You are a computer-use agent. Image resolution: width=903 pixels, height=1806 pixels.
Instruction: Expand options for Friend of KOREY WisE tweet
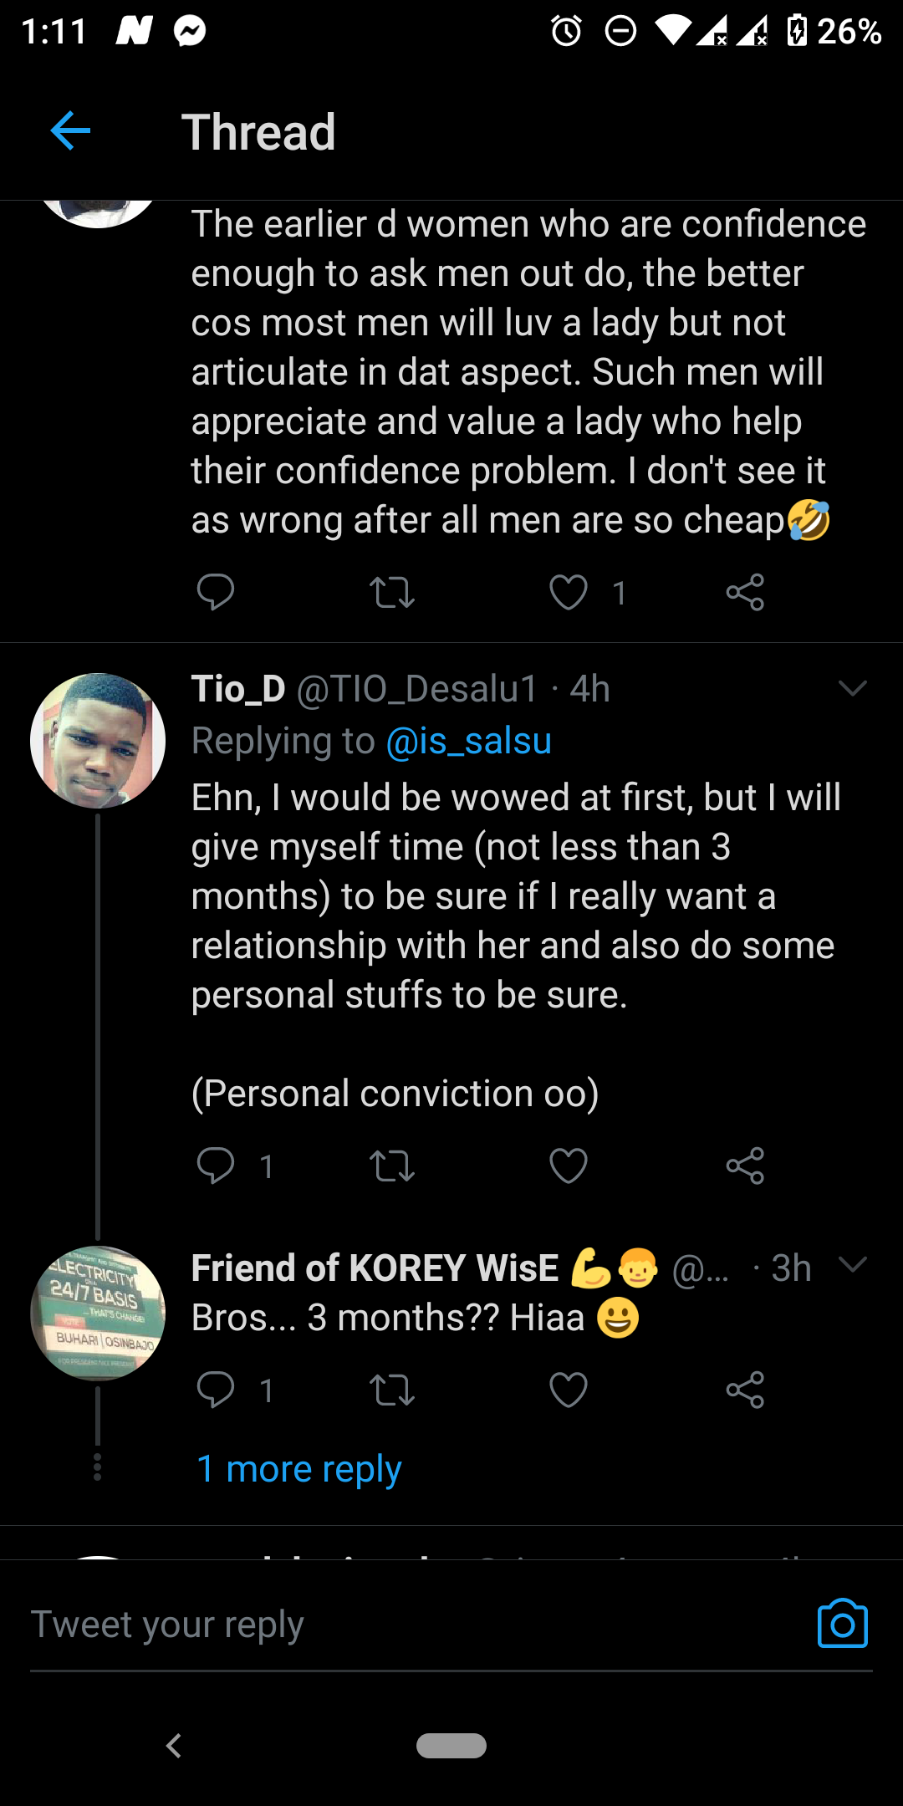852,1264
